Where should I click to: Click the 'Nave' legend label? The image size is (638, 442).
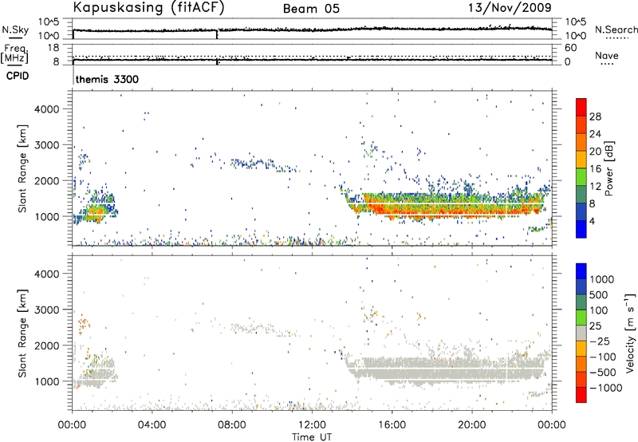click(x=607, y=55)
